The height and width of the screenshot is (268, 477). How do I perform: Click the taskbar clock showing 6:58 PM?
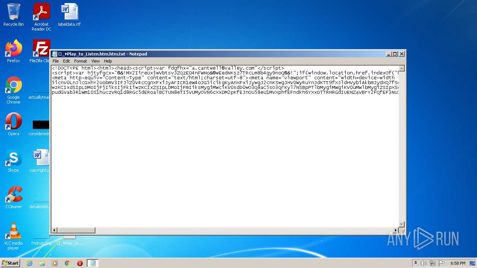click(x=458, y=263)
